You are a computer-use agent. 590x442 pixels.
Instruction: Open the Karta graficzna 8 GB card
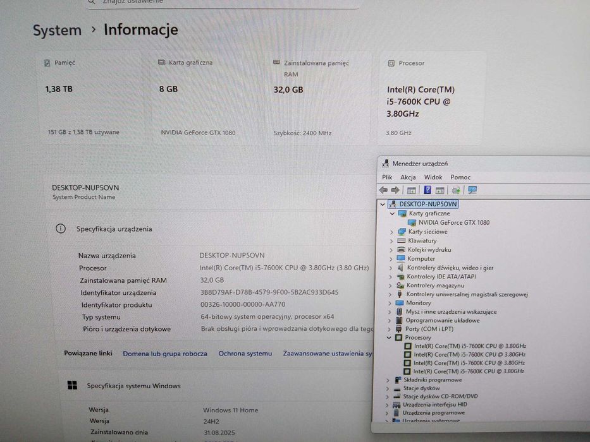coord(205,98)
